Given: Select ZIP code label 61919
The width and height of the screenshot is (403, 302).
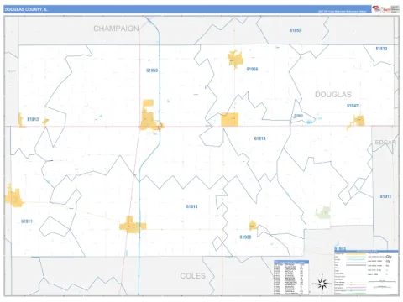Looking at the screenshot, I should coord(259,138).
